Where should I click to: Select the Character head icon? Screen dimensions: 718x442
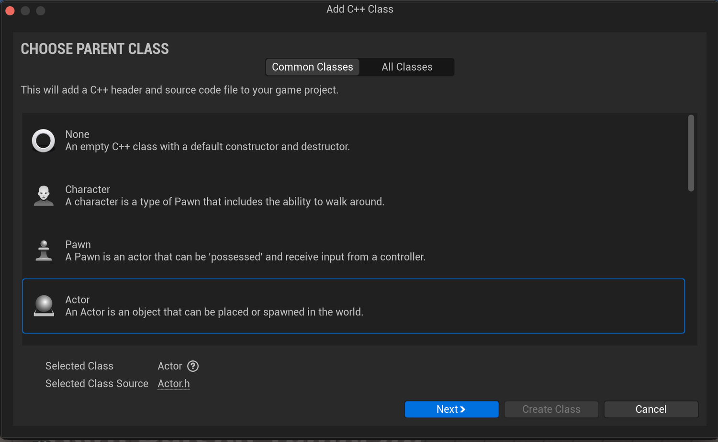click(x=44, y=195)
